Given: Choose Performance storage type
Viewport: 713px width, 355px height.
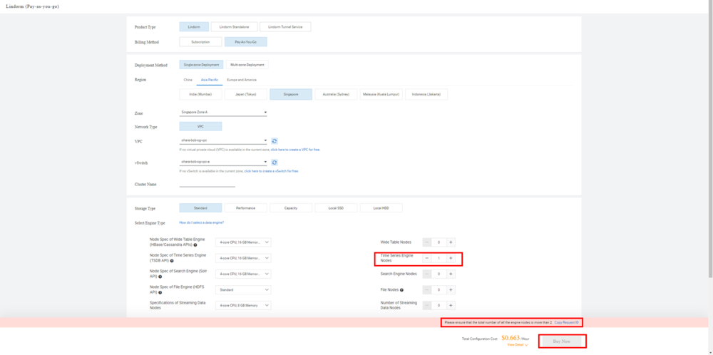Looking at the screenshot, I should tap(245, 208).
